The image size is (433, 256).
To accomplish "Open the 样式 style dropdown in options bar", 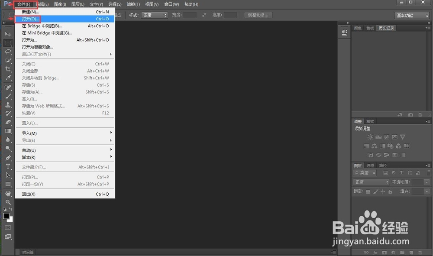I will 155,15.
